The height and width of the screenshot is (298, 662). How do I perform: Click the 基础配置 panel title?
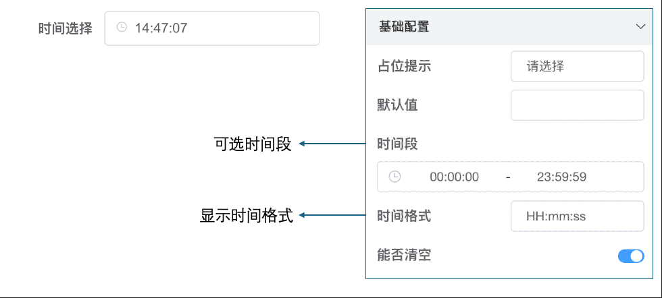pyautogui.click(x=404, y=27)
